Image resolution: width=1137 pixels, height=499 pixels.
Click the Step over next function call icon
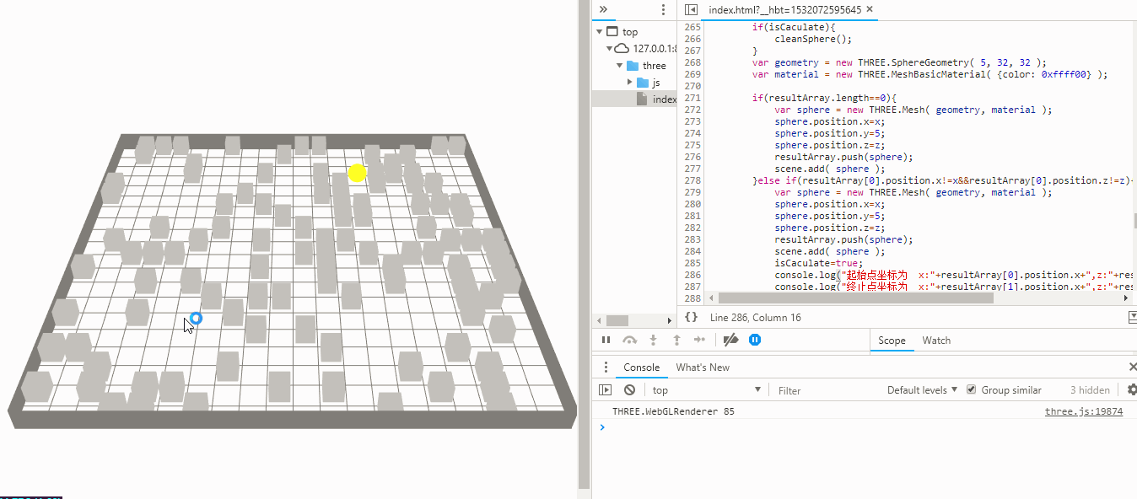pyautogui.click(x=629, y=340)
